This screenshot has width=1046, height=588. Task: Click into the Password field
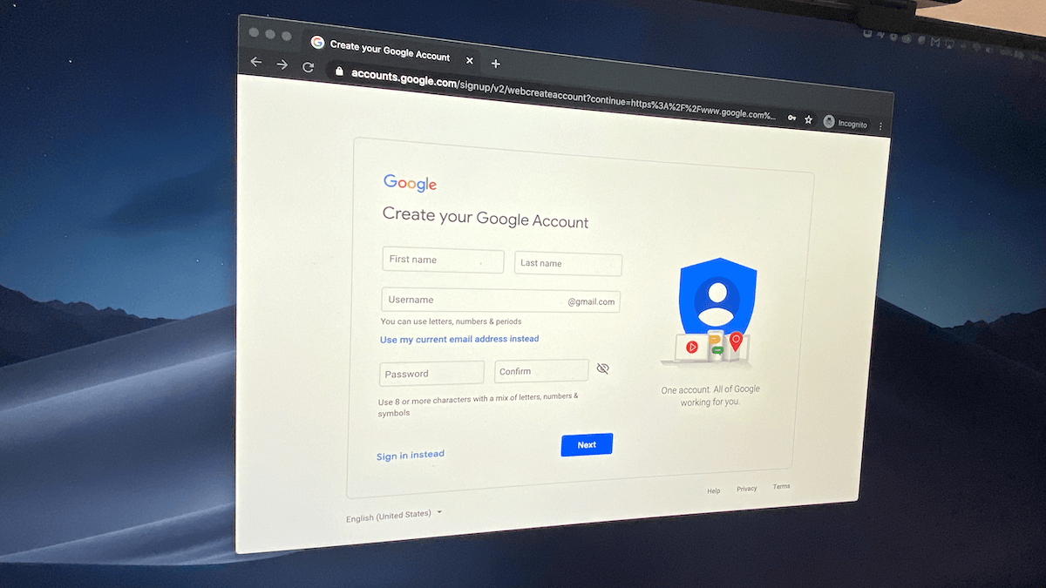[x=431, y=374]
